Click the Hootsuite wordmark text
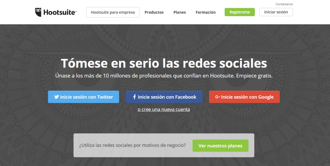 60,13
